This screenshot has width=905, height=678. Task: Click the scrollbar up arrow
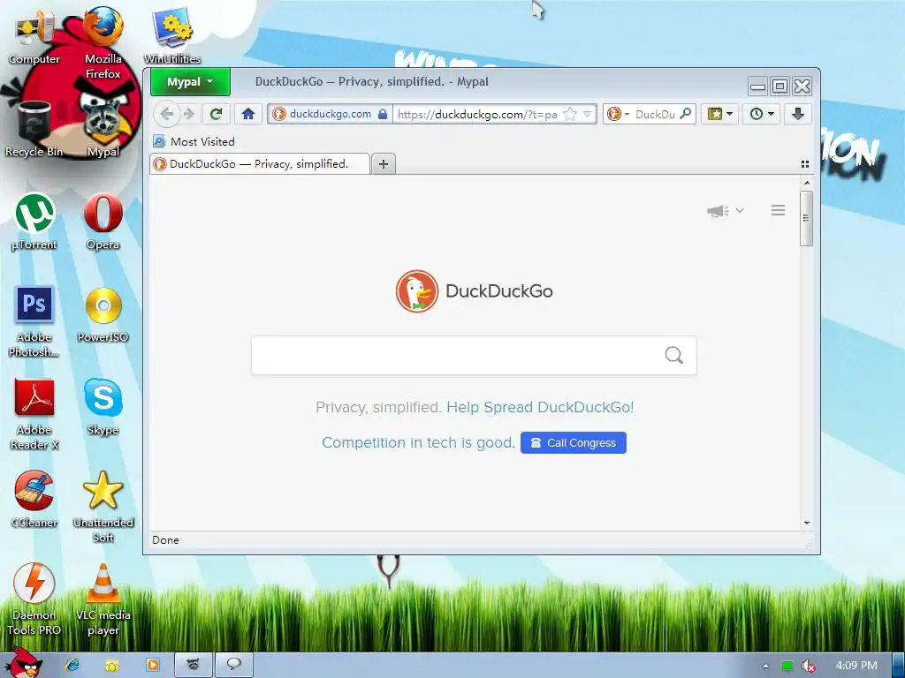pyautogui.click(x=806, y=183)
